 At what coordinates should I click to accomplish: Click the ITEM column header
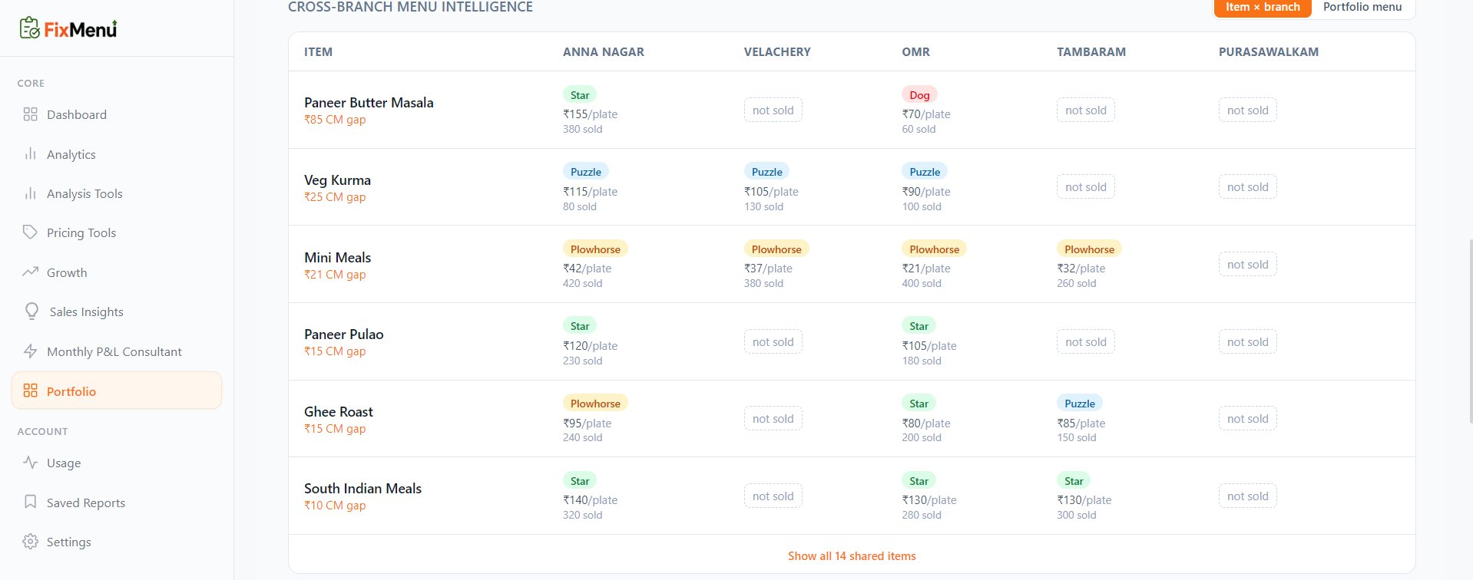pos(318,52)
